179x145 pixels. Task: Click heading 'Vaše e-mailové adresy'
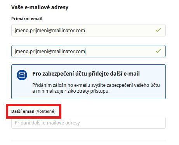point(40,7)
